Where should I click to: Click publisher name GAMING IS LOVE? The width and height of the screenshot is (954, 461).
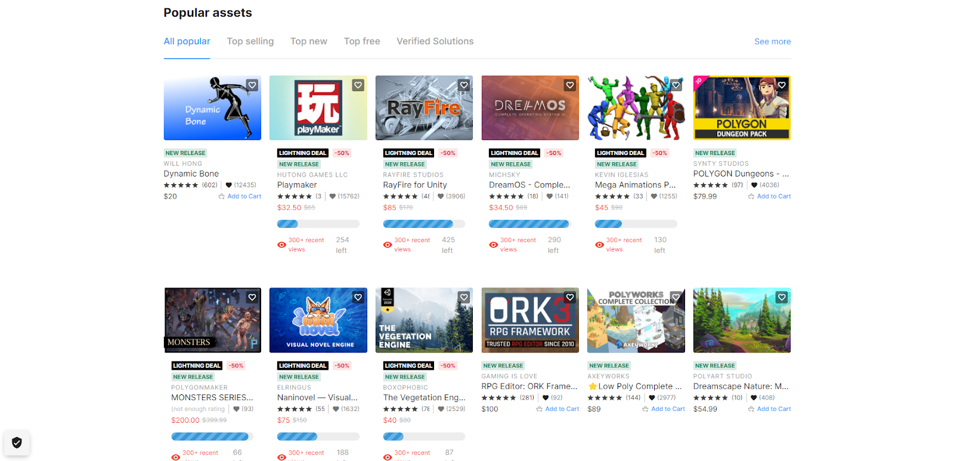(509, 376)
